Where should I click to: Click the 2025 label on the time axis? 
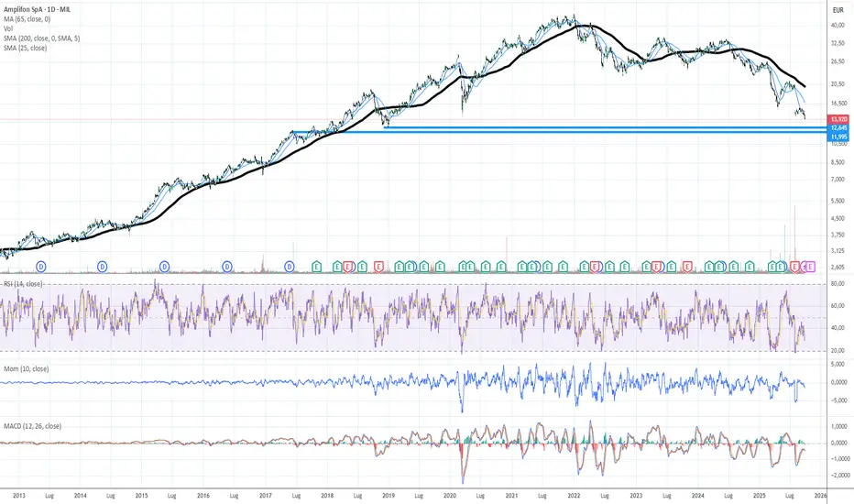click(760, 496)
